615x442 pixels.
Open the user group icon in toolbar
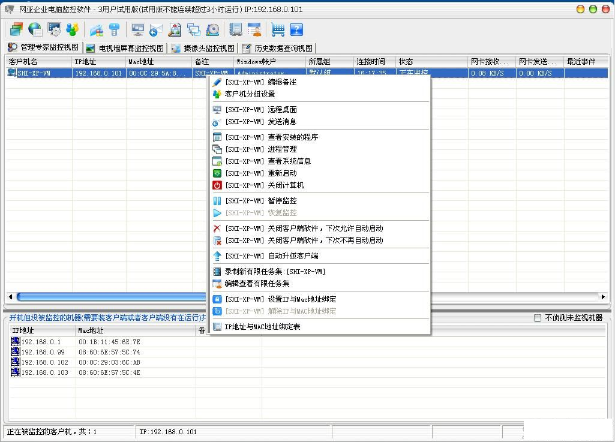[x=73, y=29]
